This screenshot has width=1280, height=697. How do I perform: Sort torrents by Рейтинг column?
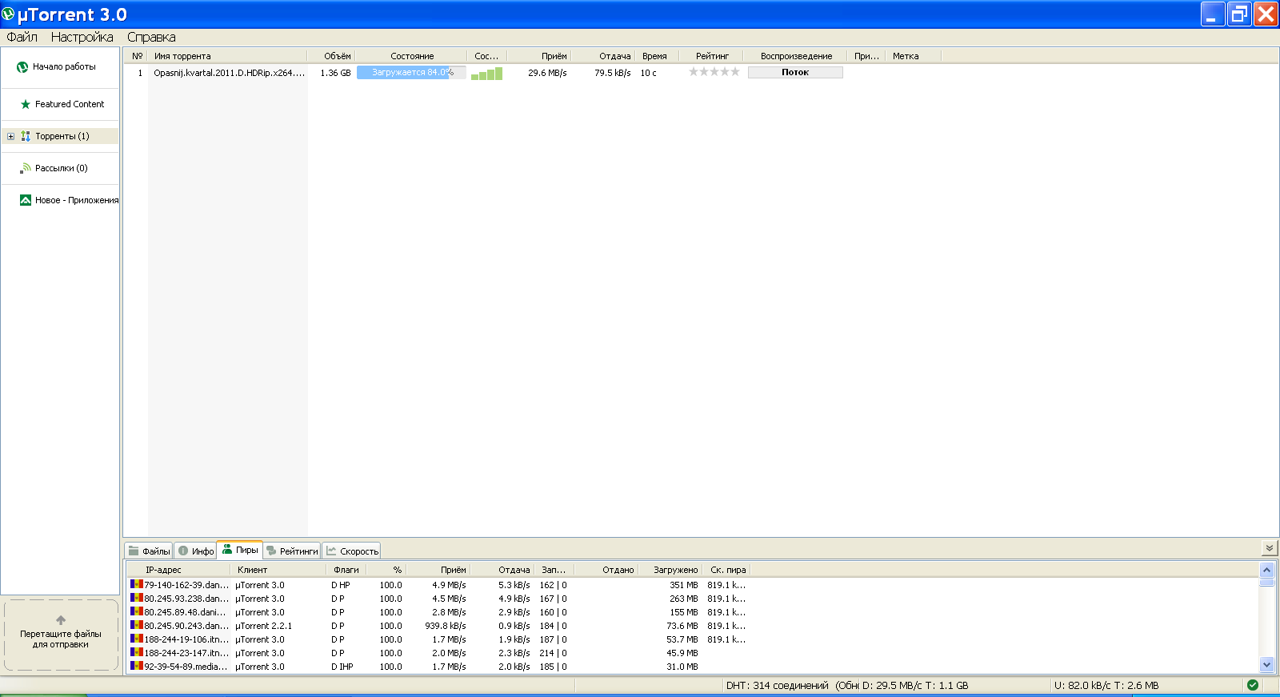(x=711, y=56)
